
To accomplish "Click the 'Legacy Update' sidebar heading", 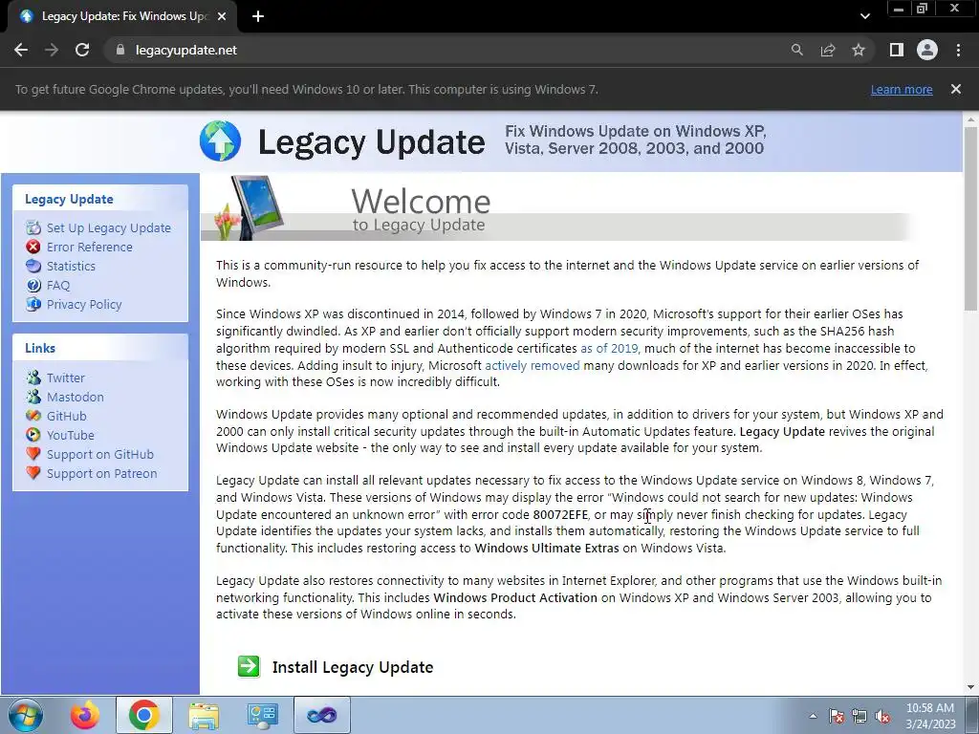I will [69, 199].
